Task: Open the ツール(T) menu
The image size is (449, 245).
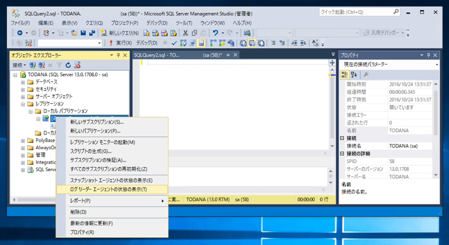Action: point(184,23)
